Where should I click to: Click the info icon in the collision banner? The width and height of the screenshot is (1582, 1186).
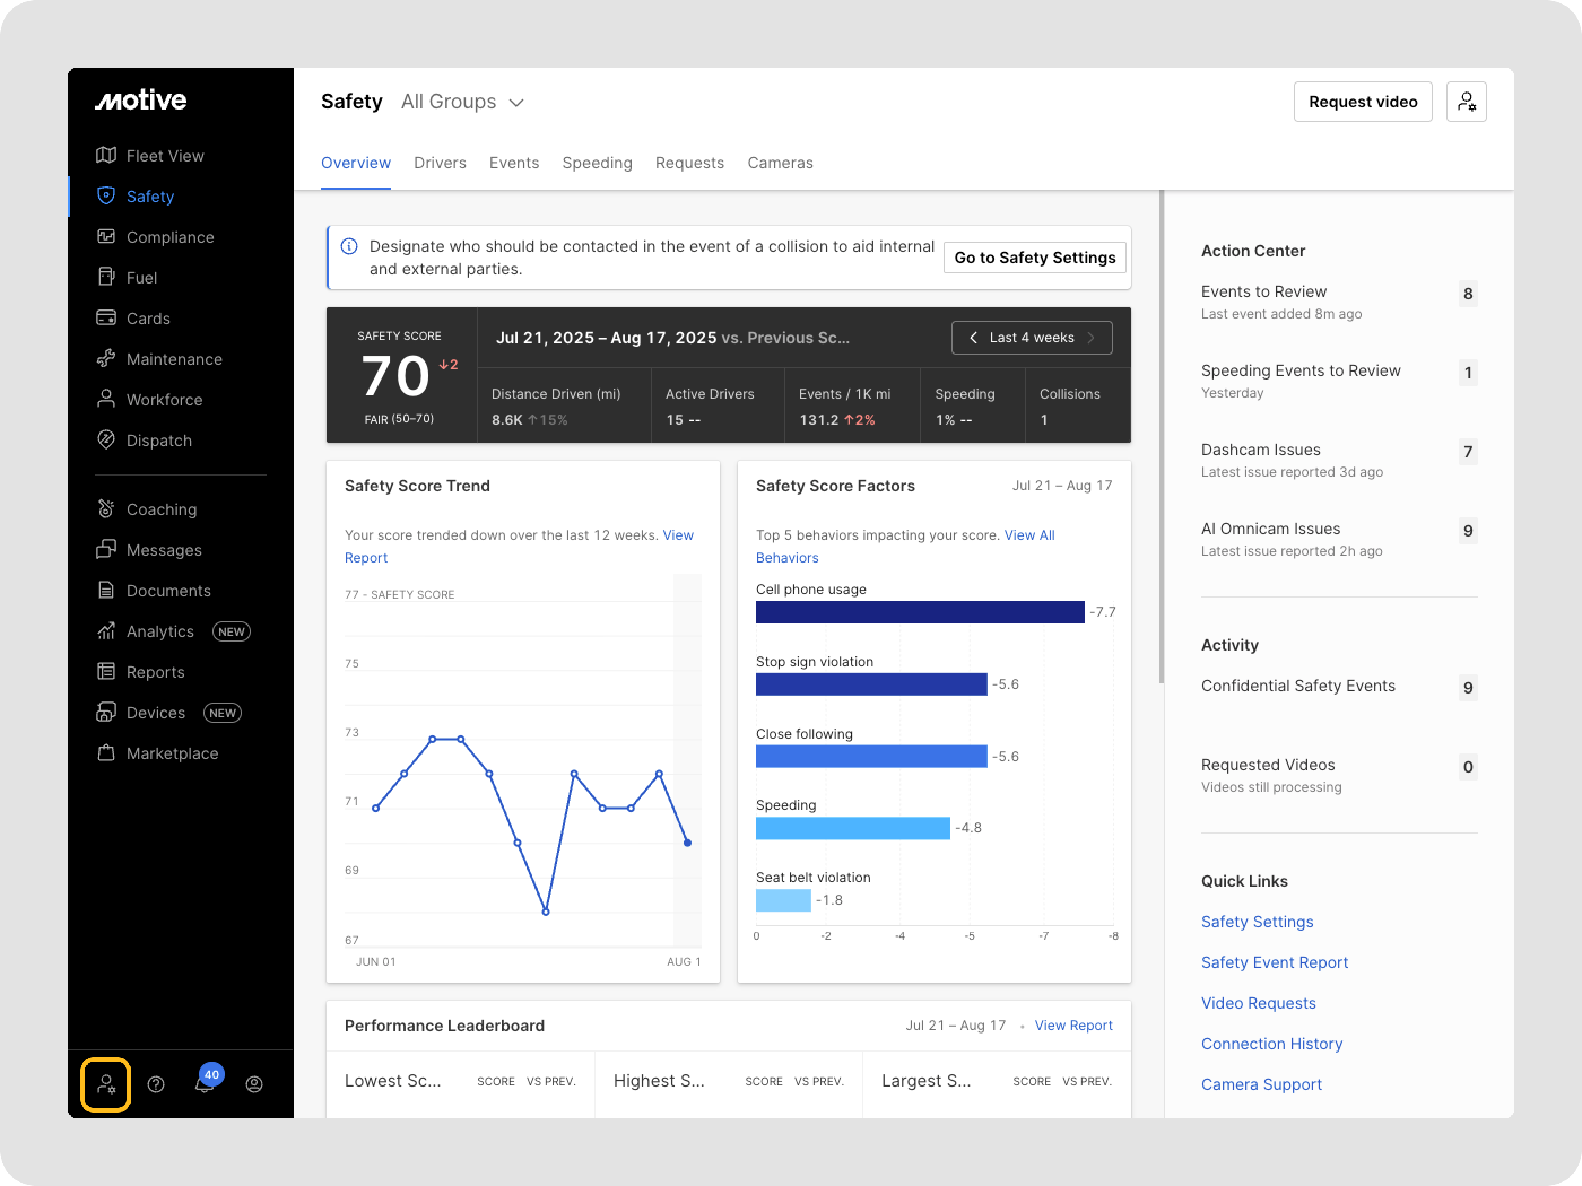(349, 247)
